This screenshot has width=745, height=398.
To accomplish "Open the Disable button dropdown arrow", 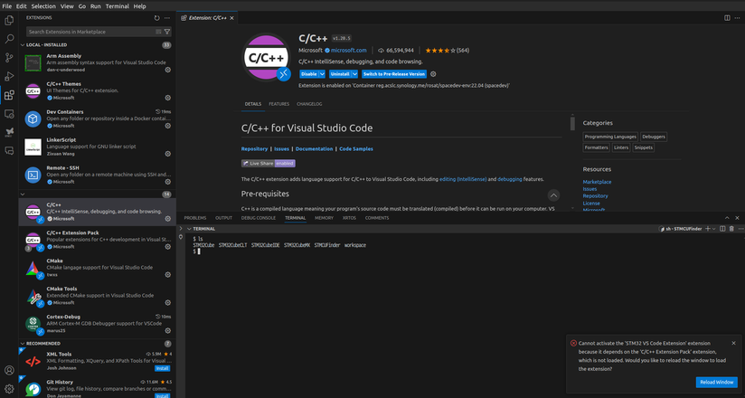I will click(322, 74).
